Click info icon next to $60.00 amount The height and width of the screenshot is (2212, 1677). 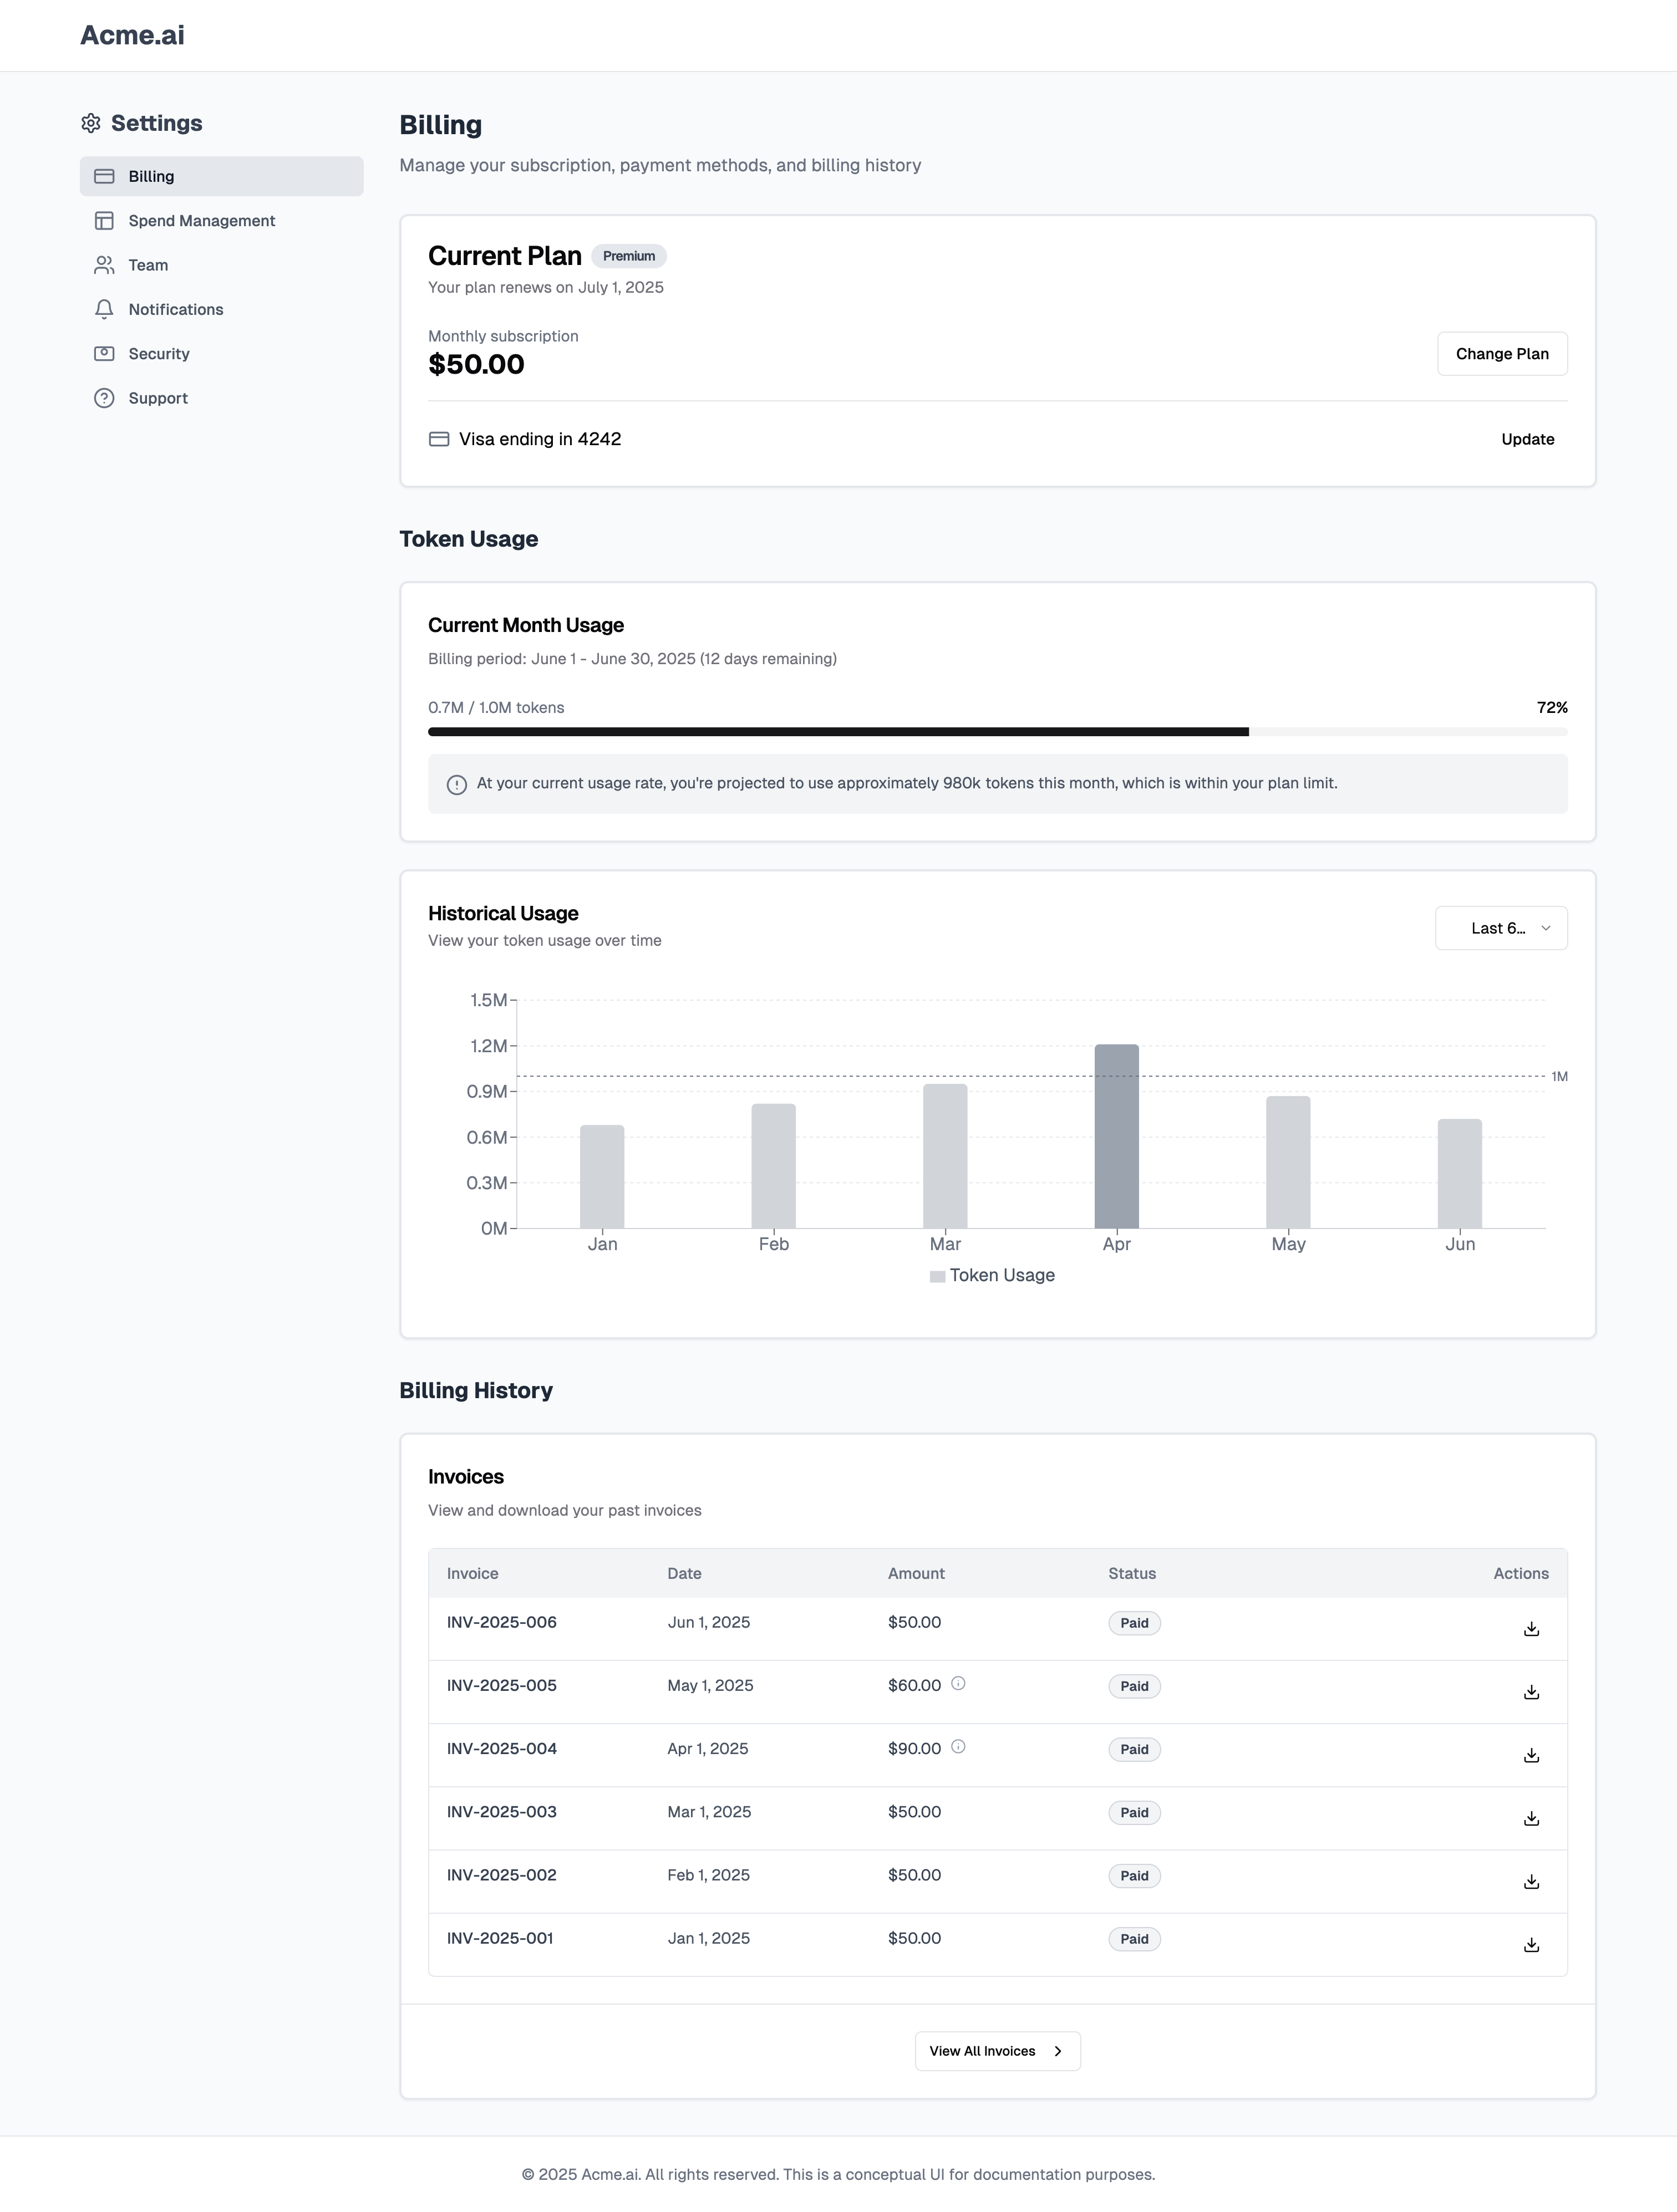958,1684
